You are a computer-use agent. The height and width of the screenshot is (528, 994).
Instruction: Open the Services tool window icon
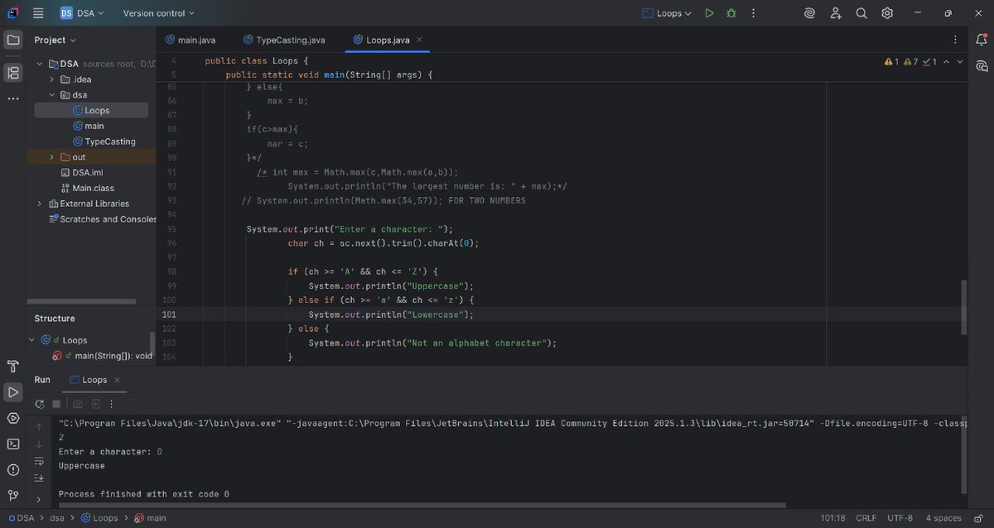coord(13,418)
